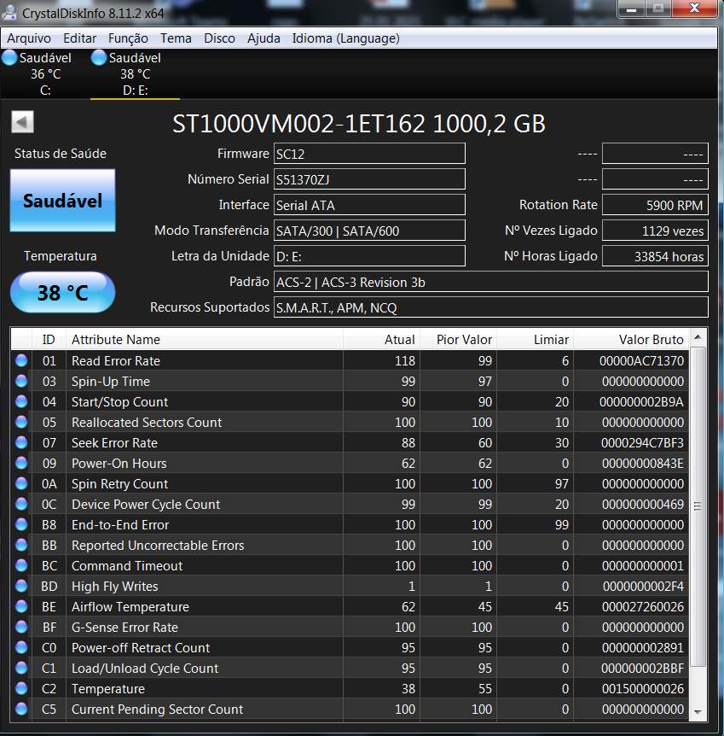Click the Limiar column header

(x=536, y=339)
